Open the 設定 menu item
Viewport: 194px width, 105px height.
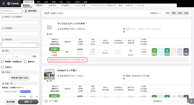pyautogui.click(x=120, y=5)
